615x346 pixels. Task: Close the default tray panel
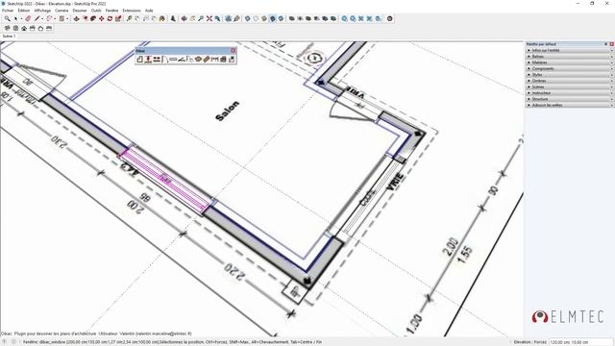611,44
